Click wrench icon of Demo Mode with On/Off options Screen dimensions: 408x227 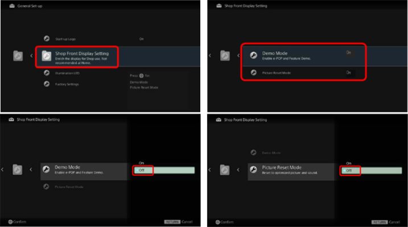pos(46,169)
